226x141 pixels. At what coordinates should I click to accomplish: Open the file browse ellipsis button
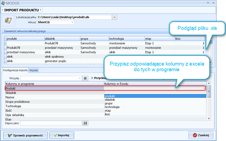pyautogui.click(x=114, y=17)
